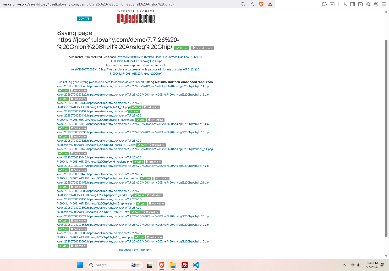Click the toolbar icon right of the extensions puzzle
The image size is (389, 271).
[x=332, y=4]
